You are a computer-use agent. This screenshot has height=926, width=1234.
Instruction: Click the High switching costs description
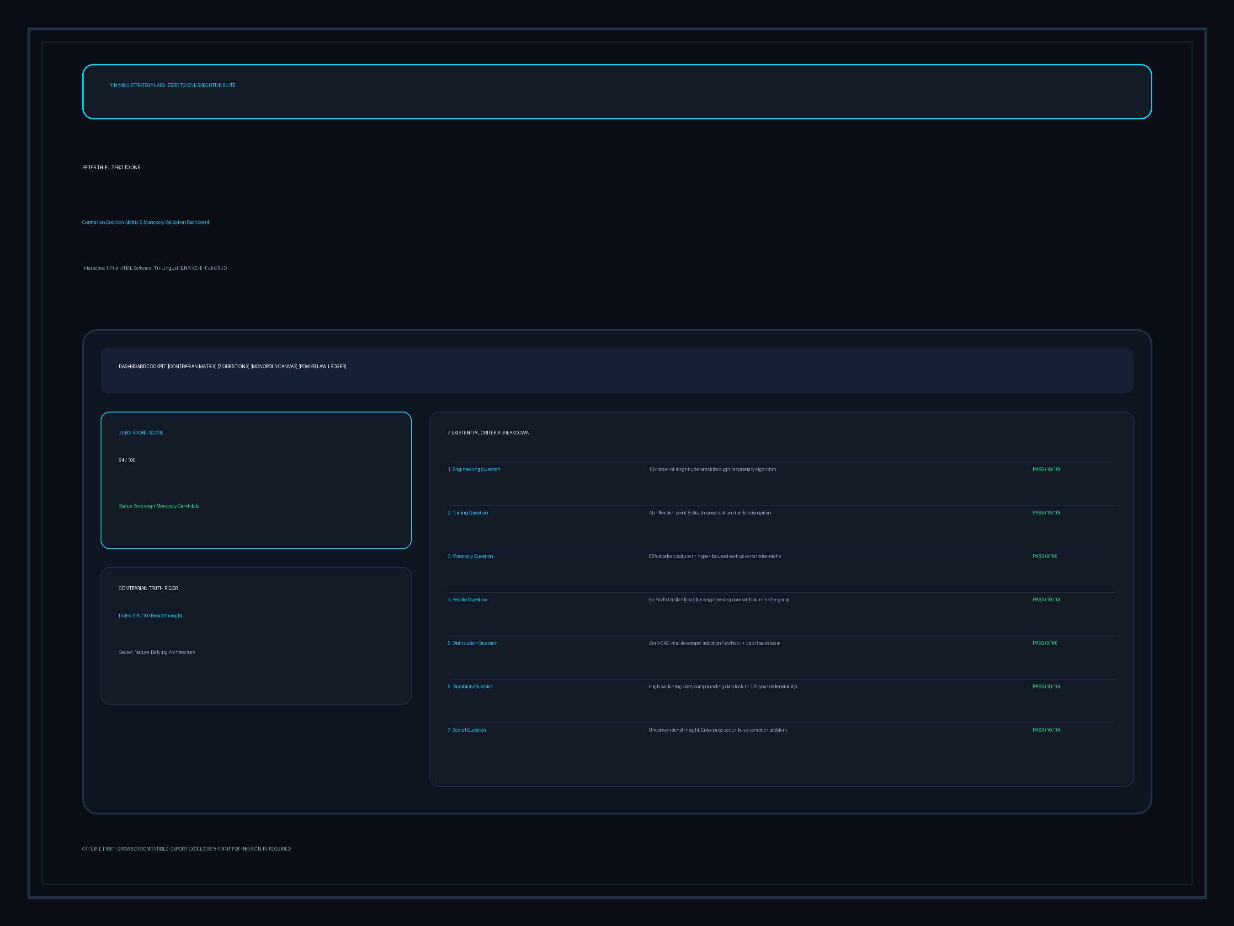click(723, 686)
